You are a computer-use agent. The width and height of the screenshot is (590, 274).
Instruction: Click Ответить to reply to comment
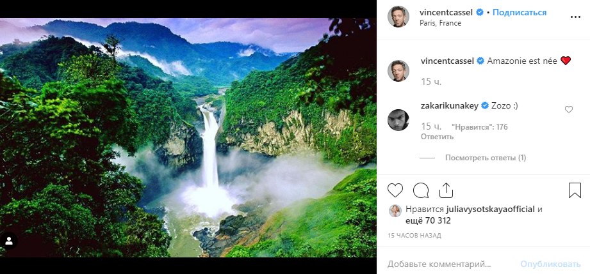click(x=437, y=137)
